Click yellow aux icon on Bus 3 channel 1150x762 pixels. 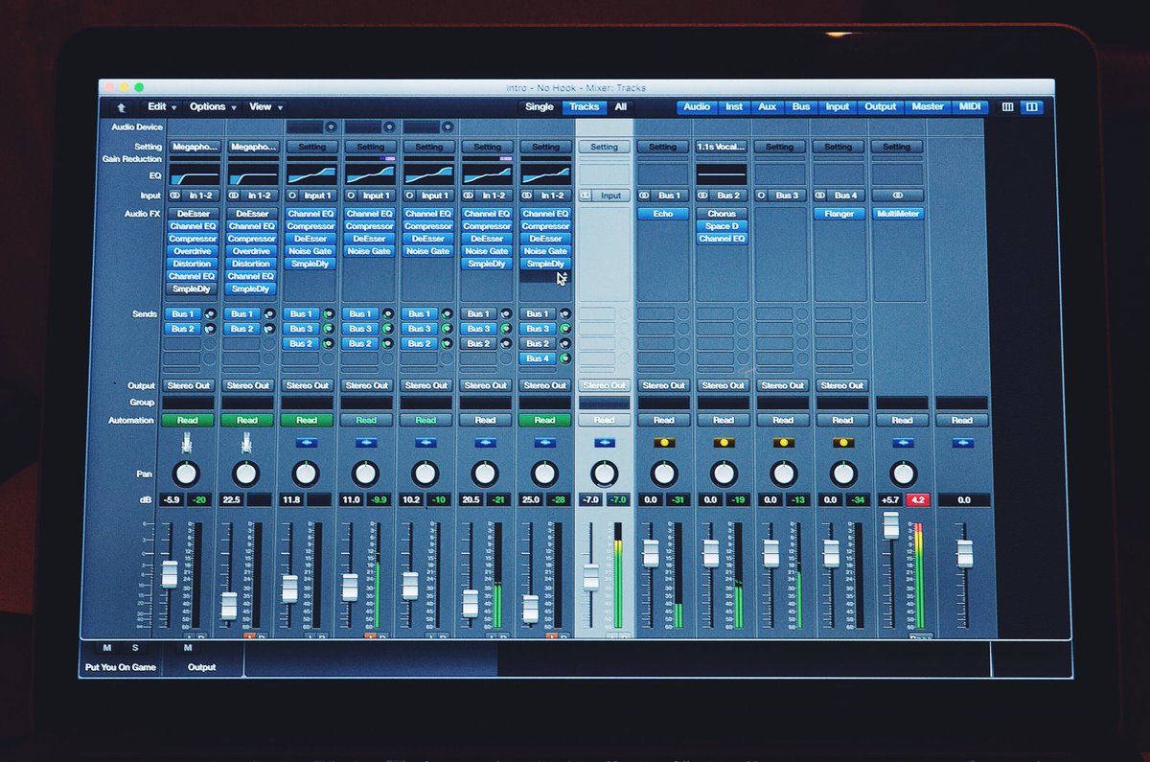tap(784, 443)
